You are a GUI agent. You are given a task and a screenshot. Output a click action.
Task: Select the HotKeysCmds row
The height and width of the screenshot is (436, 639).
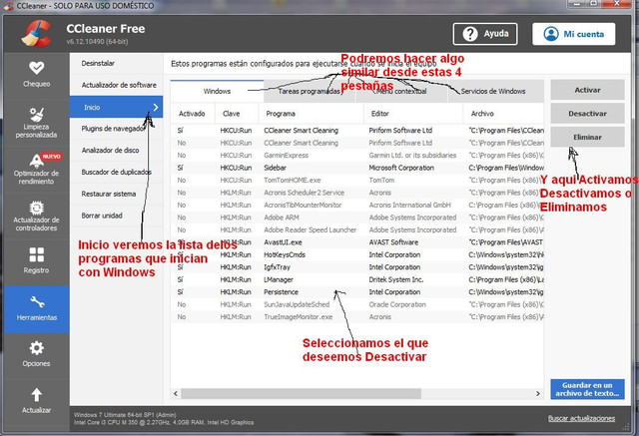point(357,254)
